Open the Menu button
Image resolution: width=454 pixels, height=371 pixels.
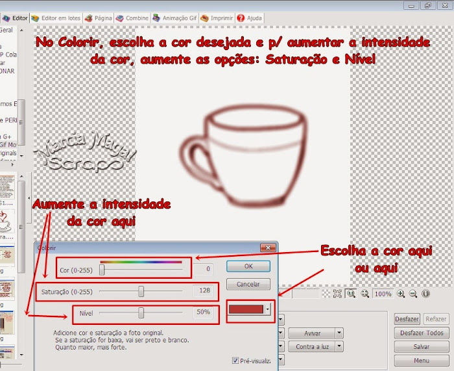422,361
